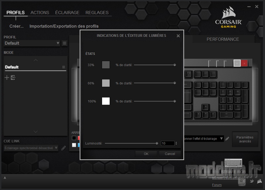This screenshot has height=190, width=265.
Task: Click the STRAFE RGB keyboard thumbnail
Action: pyautogui.click(x=233, y=163)
